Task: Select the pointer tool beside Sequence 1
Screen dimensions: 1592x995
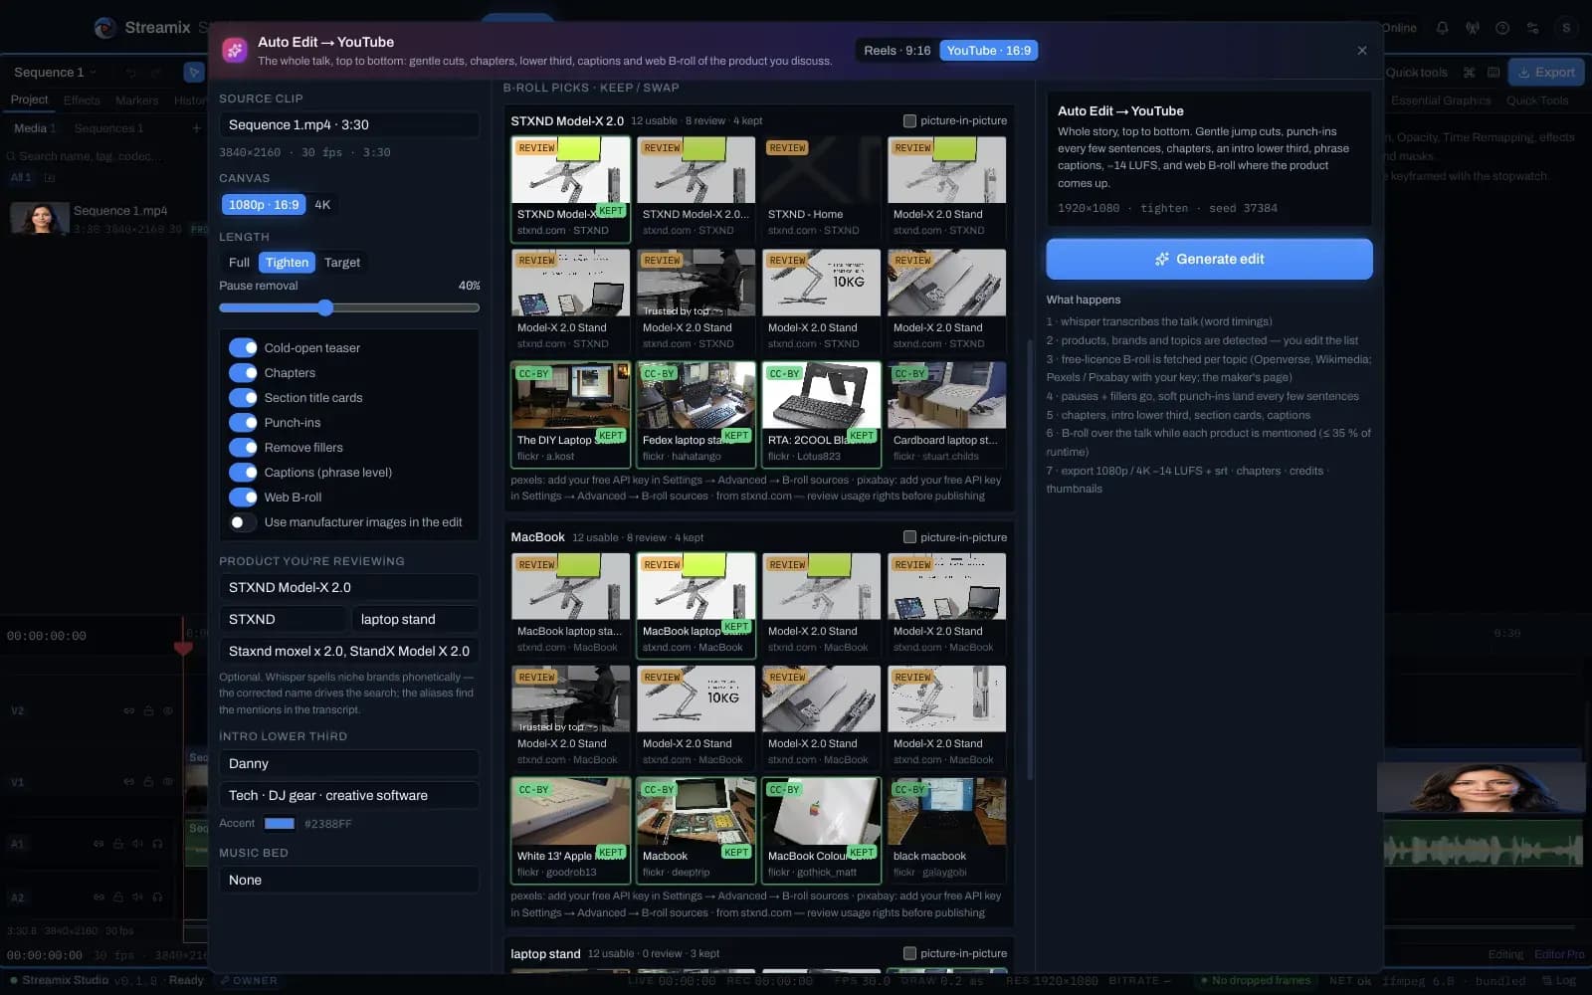Action: tap(194, 72)
